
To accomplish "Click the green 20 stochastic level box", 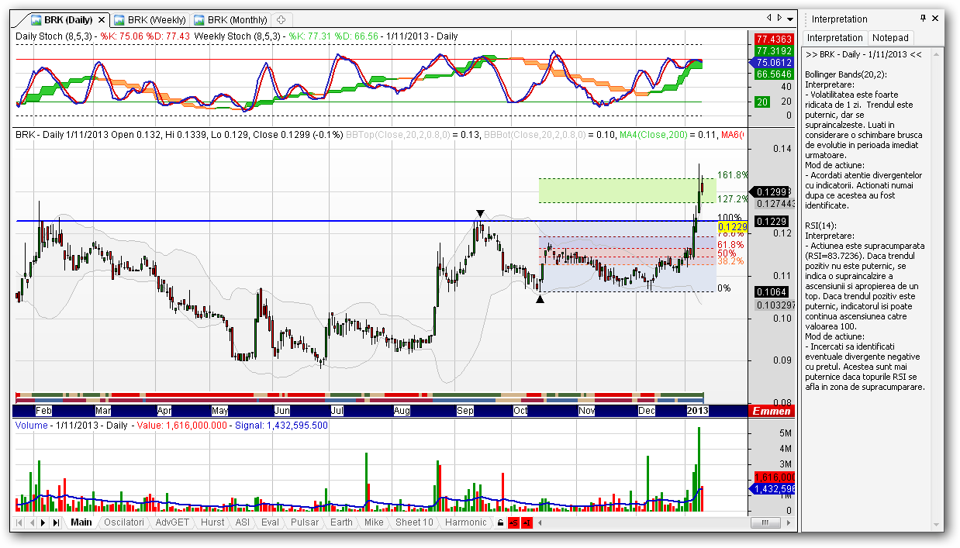I will (762, 102).
